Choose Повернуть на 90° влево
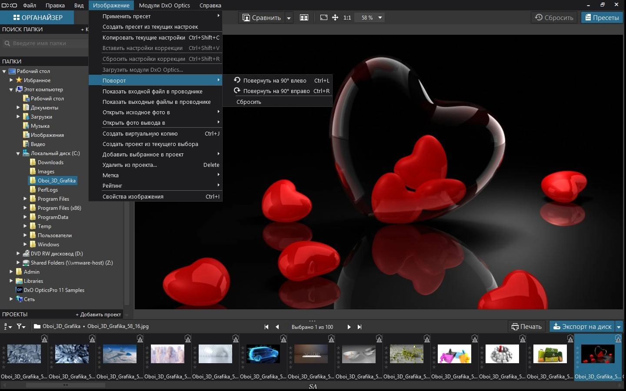The height and width of the screenshot is (391, 626). tap(277, 80)
